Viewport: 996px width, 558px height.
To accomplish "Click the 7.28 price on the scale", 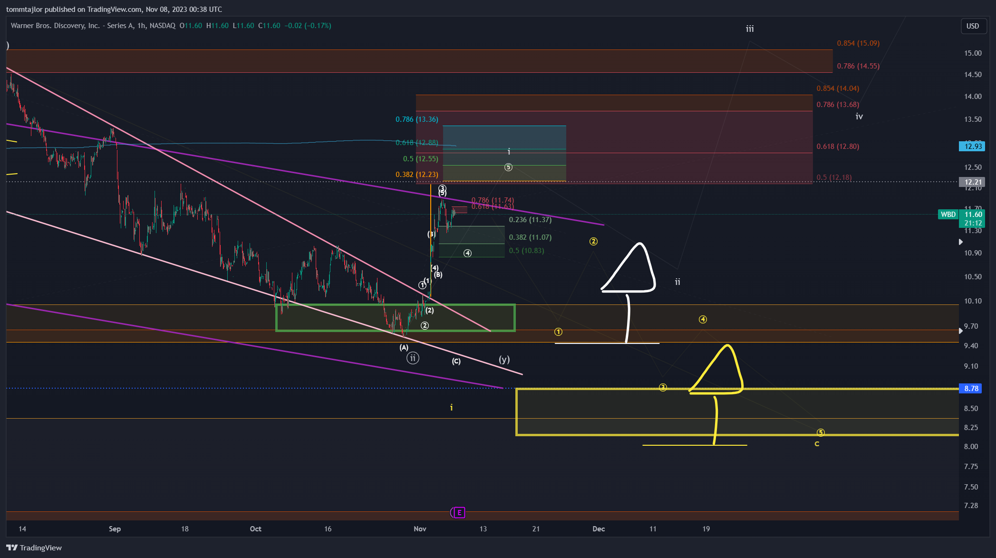I will 971,506.
